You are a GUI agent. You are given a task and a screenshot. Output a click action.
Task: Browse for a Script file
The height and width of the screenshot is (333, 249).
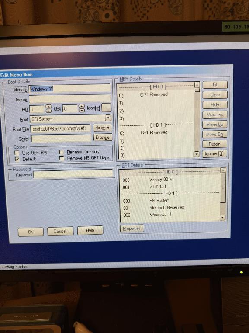pyautogui.click(x=103, y=137)
